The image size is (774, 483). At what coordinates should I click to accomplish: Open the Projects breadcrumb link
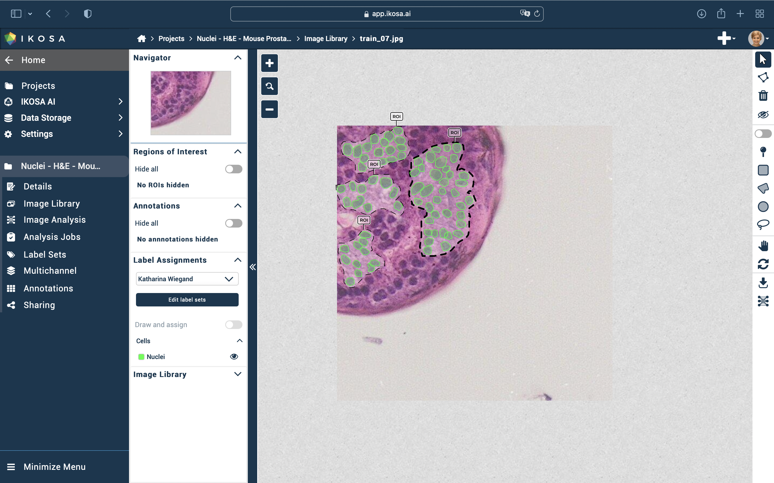(171, 39)
